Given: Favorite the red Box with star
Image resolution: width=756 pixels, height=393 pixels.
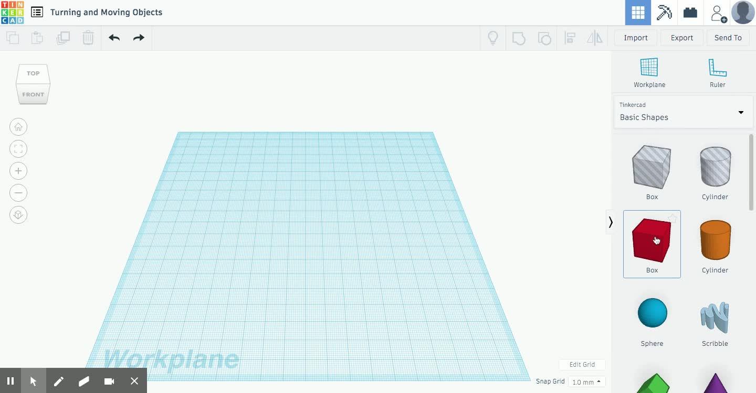Looking at the screenshot, I should [x=673, y=218].
